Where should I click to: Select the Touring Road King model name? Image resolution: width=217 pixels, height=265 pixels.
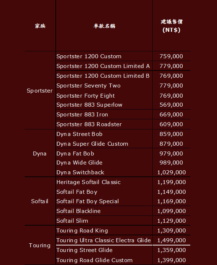tap(82, 231)
